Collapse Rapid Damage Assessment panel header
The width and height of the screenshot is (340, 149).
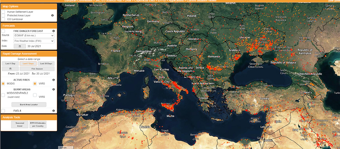pos(29,54)
